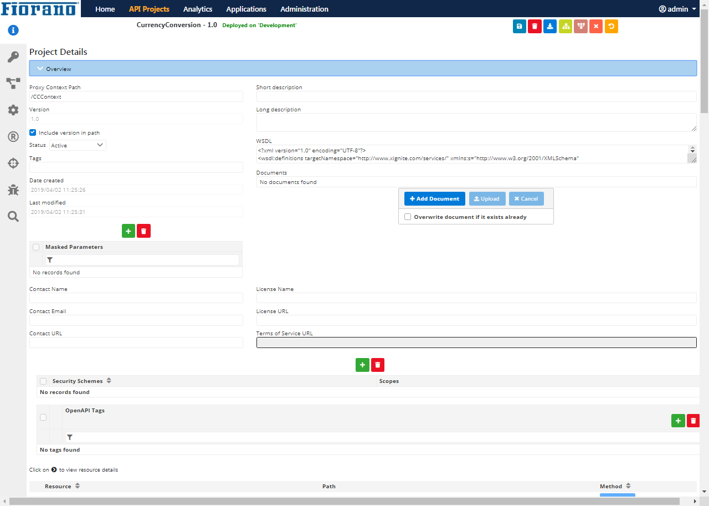
Task: Click the 'No documents found' text
Action: 288,182
